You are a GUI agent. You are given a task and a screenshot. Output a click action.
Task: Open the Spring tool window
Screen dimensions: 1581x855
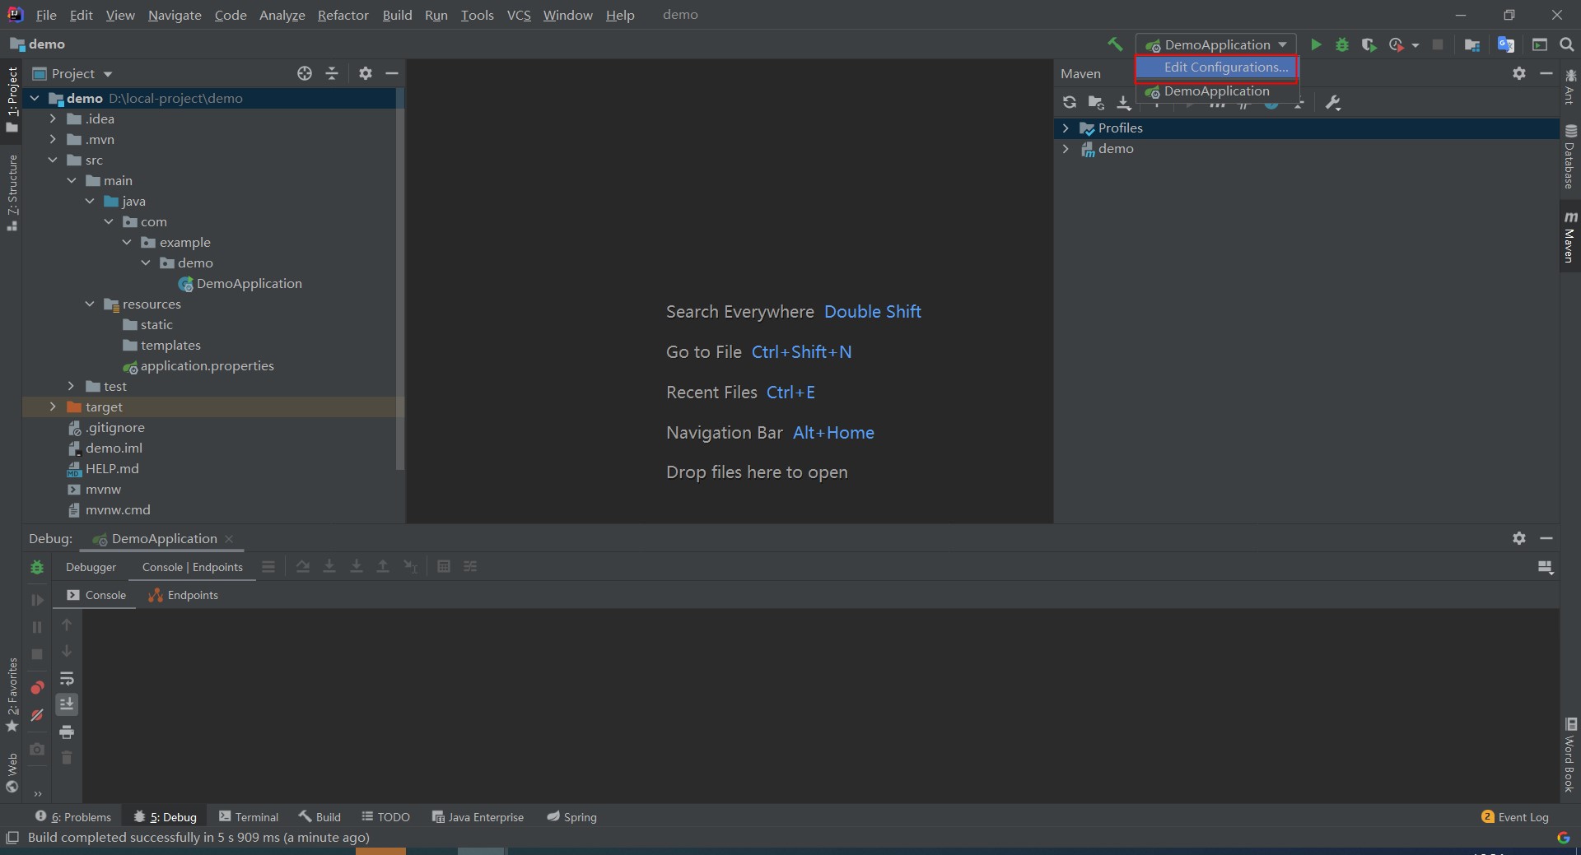(572, 816)
